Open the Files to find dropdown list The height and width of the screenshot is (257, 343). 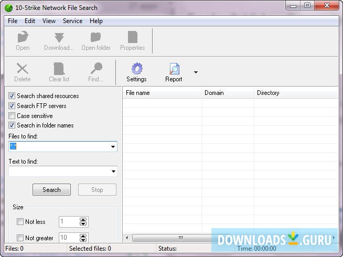pyautogui.click(x=113, y=146)
